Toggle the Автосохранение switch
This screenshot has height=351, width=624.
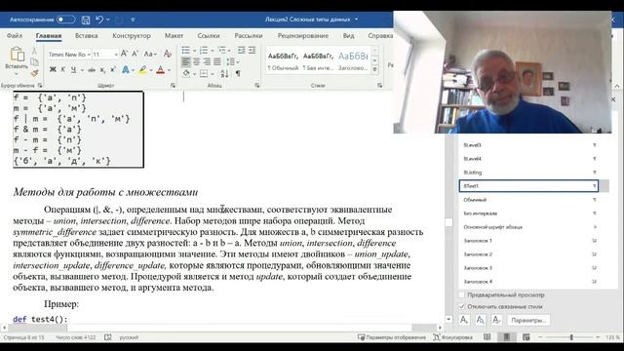pos(65,19)
